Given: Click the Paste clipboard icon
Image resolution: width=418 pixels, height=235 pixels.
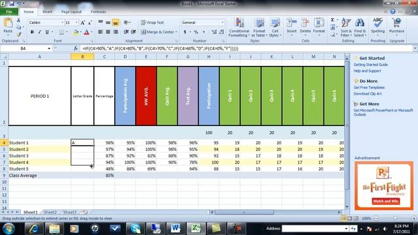Looking at the screenshot, I should coord(8,23).
